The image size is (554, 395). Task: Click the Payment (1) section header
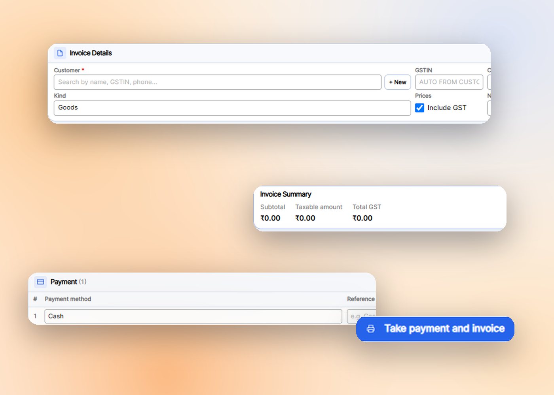[202, 282]
